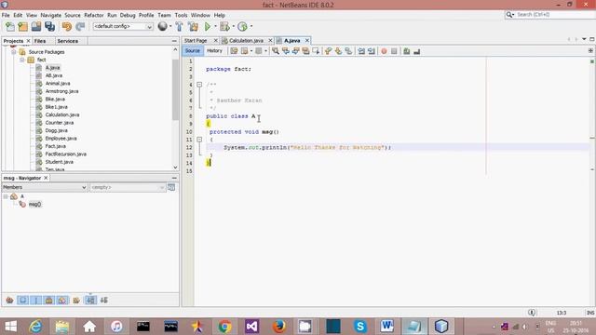Click the Search input field
This screenshot has height=335, width=596.
553,15
